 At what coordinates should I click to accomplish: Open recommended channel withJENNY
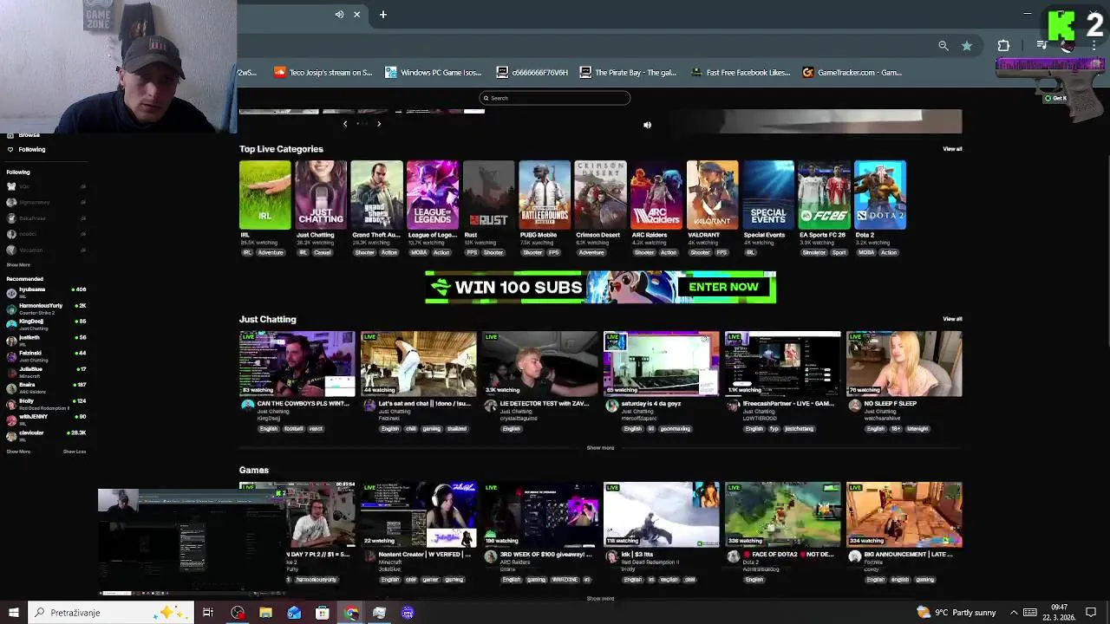[46, 419]
